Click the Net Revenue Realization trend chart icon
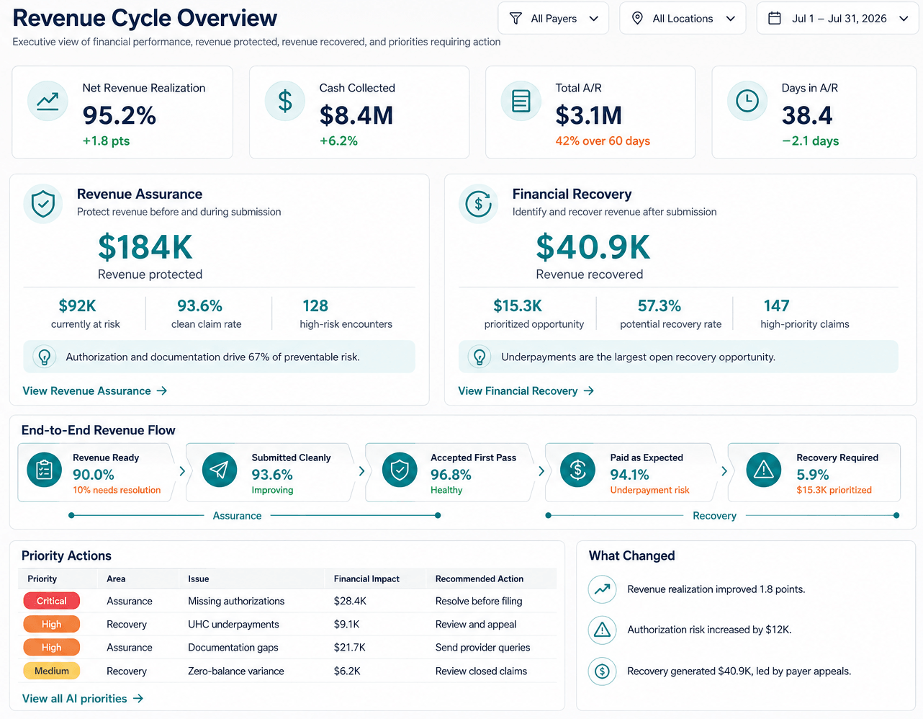This screenshot has width=923, height=719. tap(48, 102)
